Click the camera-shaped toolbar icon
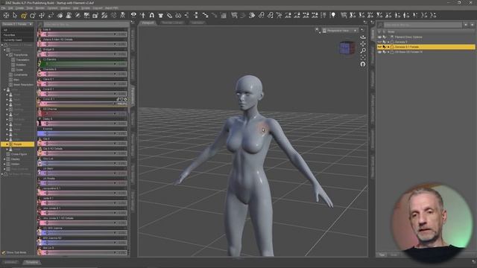 click(x=95, y=15)
